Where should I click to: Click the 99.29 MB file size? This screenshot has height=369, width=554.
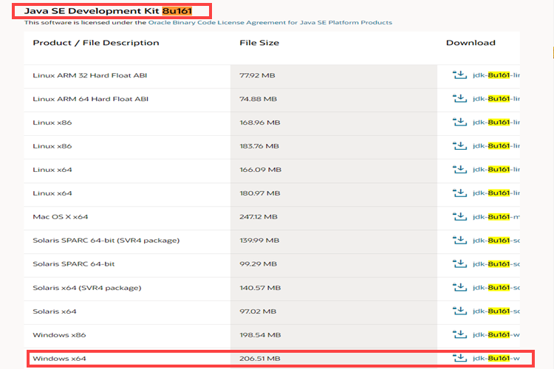tap(259, 264)
